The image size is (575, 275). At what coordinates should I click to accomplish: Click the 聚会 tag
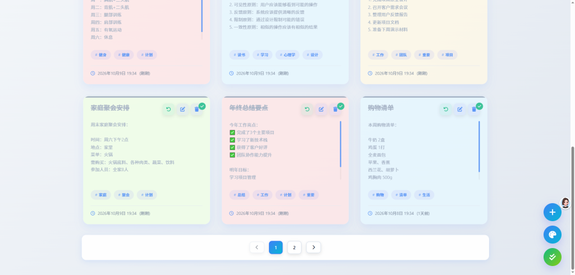[124, 195]
